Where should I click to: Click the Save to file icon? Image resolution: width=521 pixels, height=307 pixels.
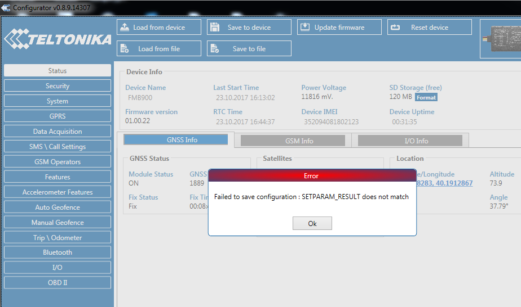[214, 48]
